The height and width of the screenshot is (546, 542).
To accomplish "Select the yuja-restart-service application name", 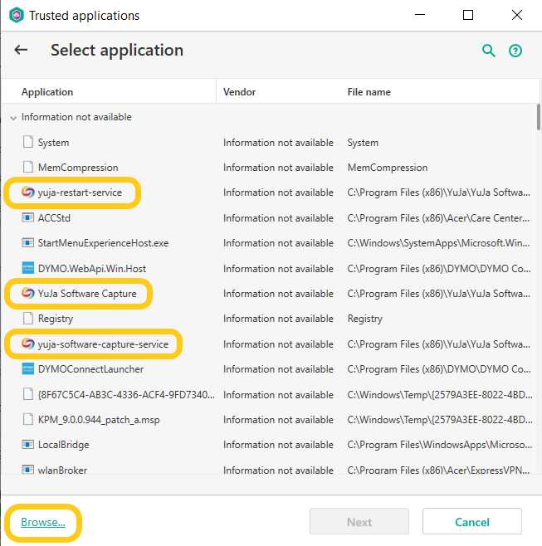I will click(x=80, y=193).
